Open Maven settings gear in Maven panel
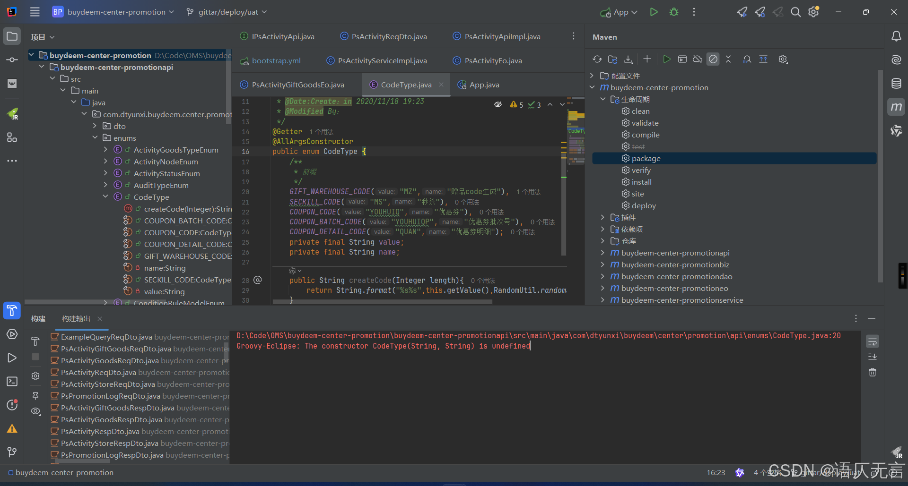Image resolution: width=908 pixels, height=486 pixels. coord(783,59)
